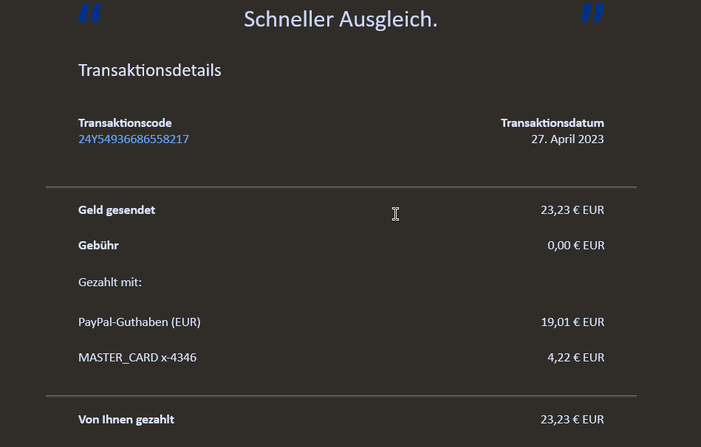Viewport: 701px width, 447px height.
Task: Open transaction code link 24Y54936686558217
Action: point(134,139)
